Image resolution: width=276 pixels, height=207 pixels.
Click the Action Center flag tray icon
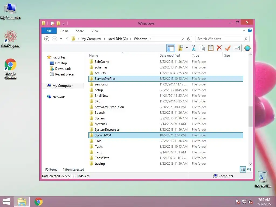point(238,202)
